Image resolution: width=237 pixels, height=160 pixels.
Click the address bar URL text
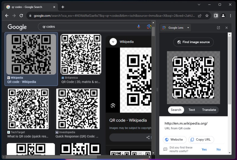tap(114, 16)
